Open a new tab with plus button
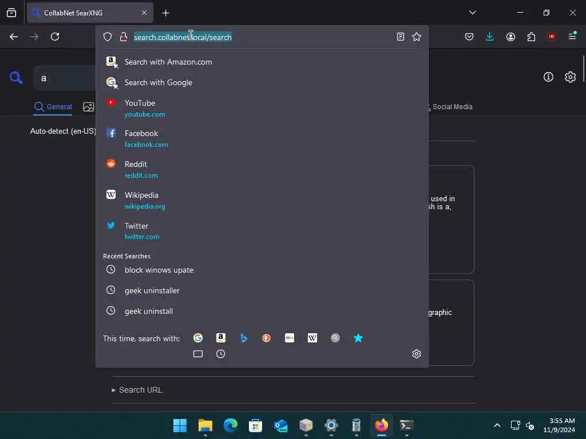Viewport: 586px width, 439px height. [165, 13]
